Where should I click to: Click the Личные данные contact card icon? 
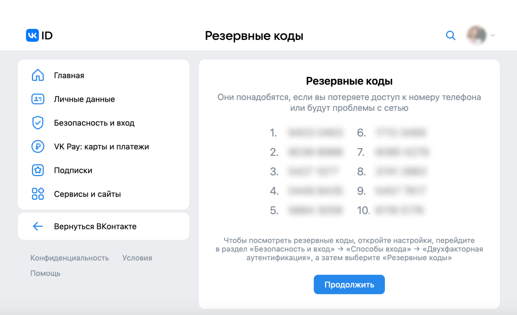point(38,99)
